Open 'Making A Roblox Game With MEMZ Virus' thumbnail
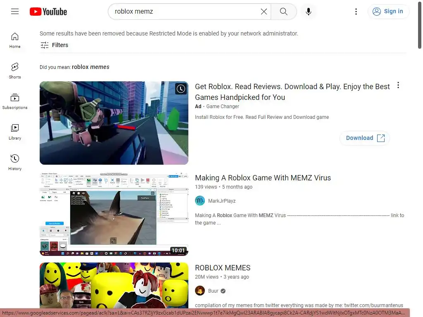Screen dimensions: 423x317 point(114,214)
